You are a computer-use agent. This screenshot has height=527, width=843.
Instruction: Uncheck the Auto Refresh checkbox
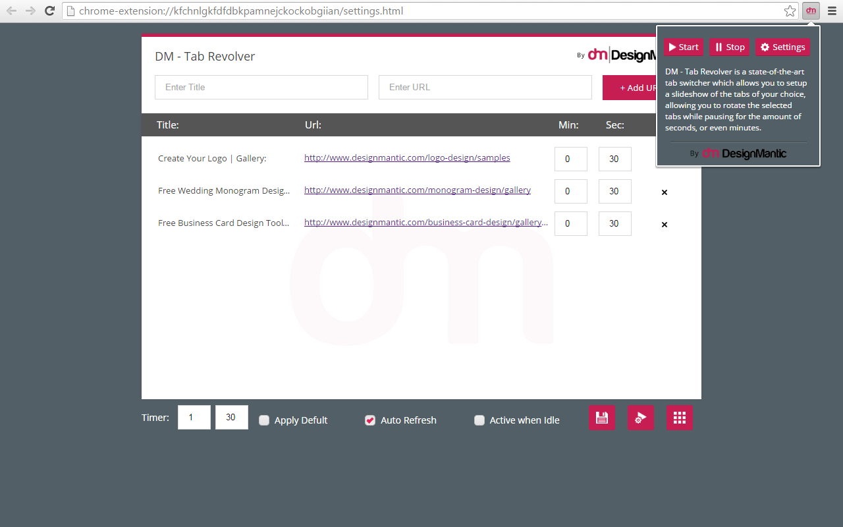coord(370,420)
